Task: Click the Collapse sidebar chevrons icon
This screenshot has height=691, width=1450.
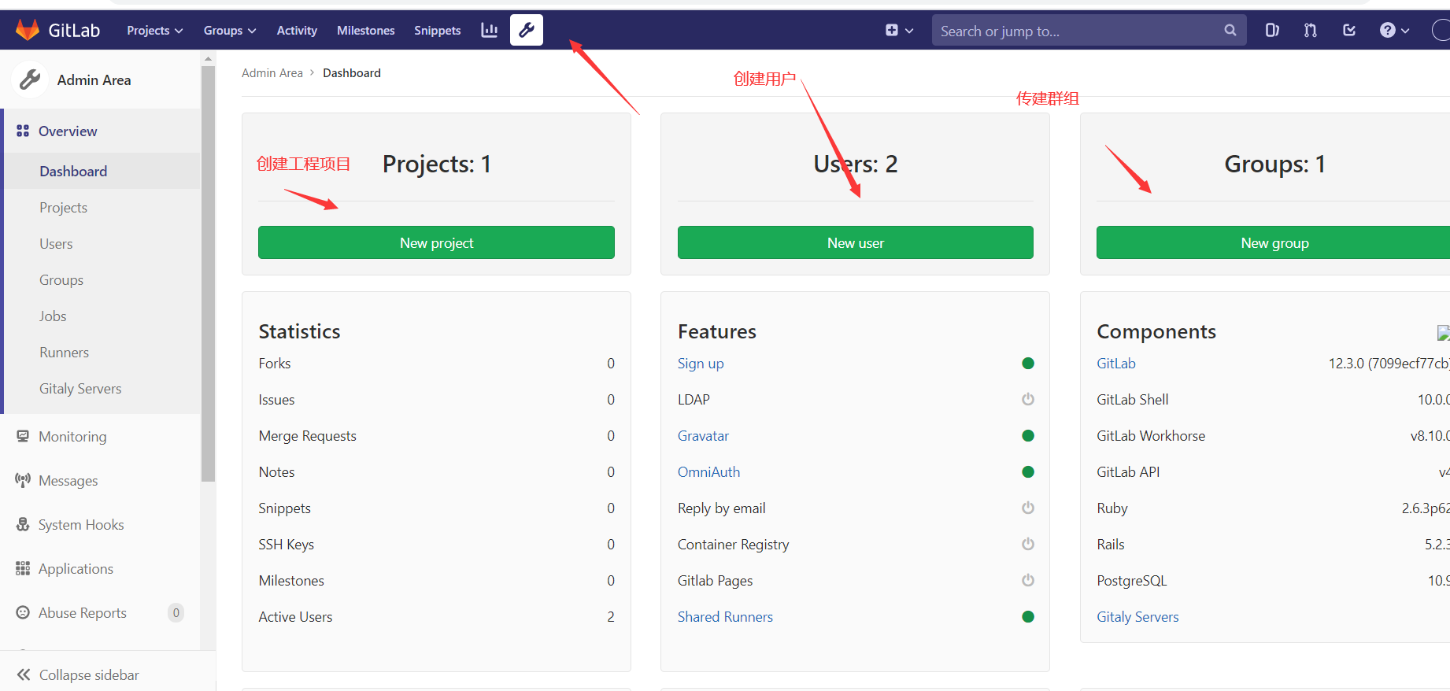Action: pos(24,674)
